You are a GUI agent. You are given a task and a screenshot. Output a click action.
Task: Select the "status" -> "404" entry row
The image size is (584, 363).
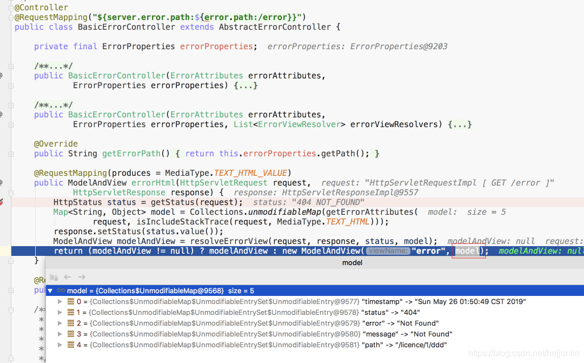click(x=315, y=312)
